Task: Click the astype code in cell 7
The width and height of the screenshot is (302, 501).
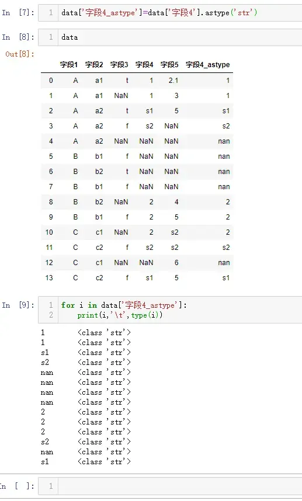Action: [159, 13]
